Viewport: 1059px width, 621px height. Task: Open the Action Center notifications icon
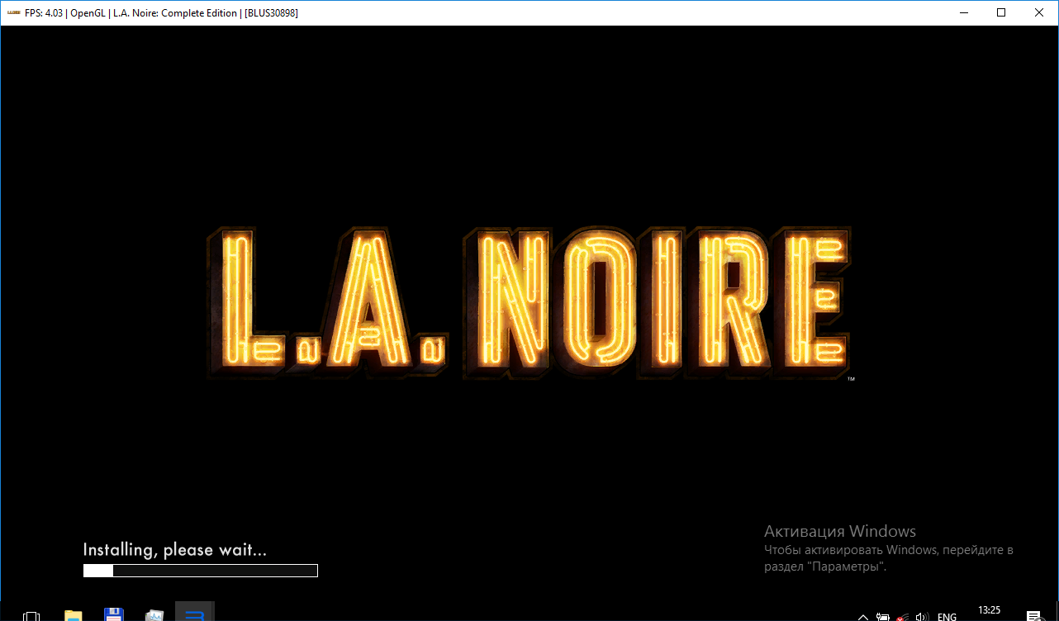click(1033, 616)
